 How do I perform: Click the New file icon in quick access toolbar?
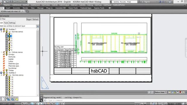point(5,2)
